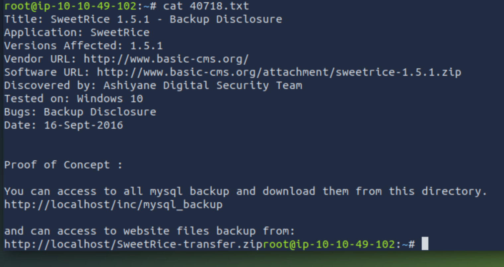This screenshot has height=267, width=504.
Task: Click the "Versions Affected: 1.5.1" line
Action: tap(83, 46)
